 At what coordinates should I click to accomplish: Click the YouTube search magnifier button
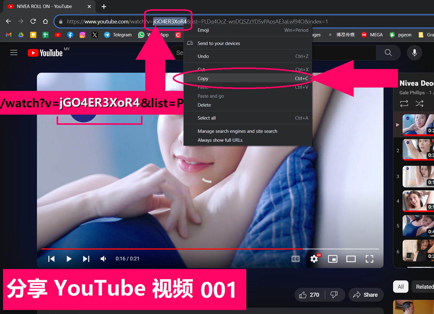pyautogui.click(x=388, y=53)
